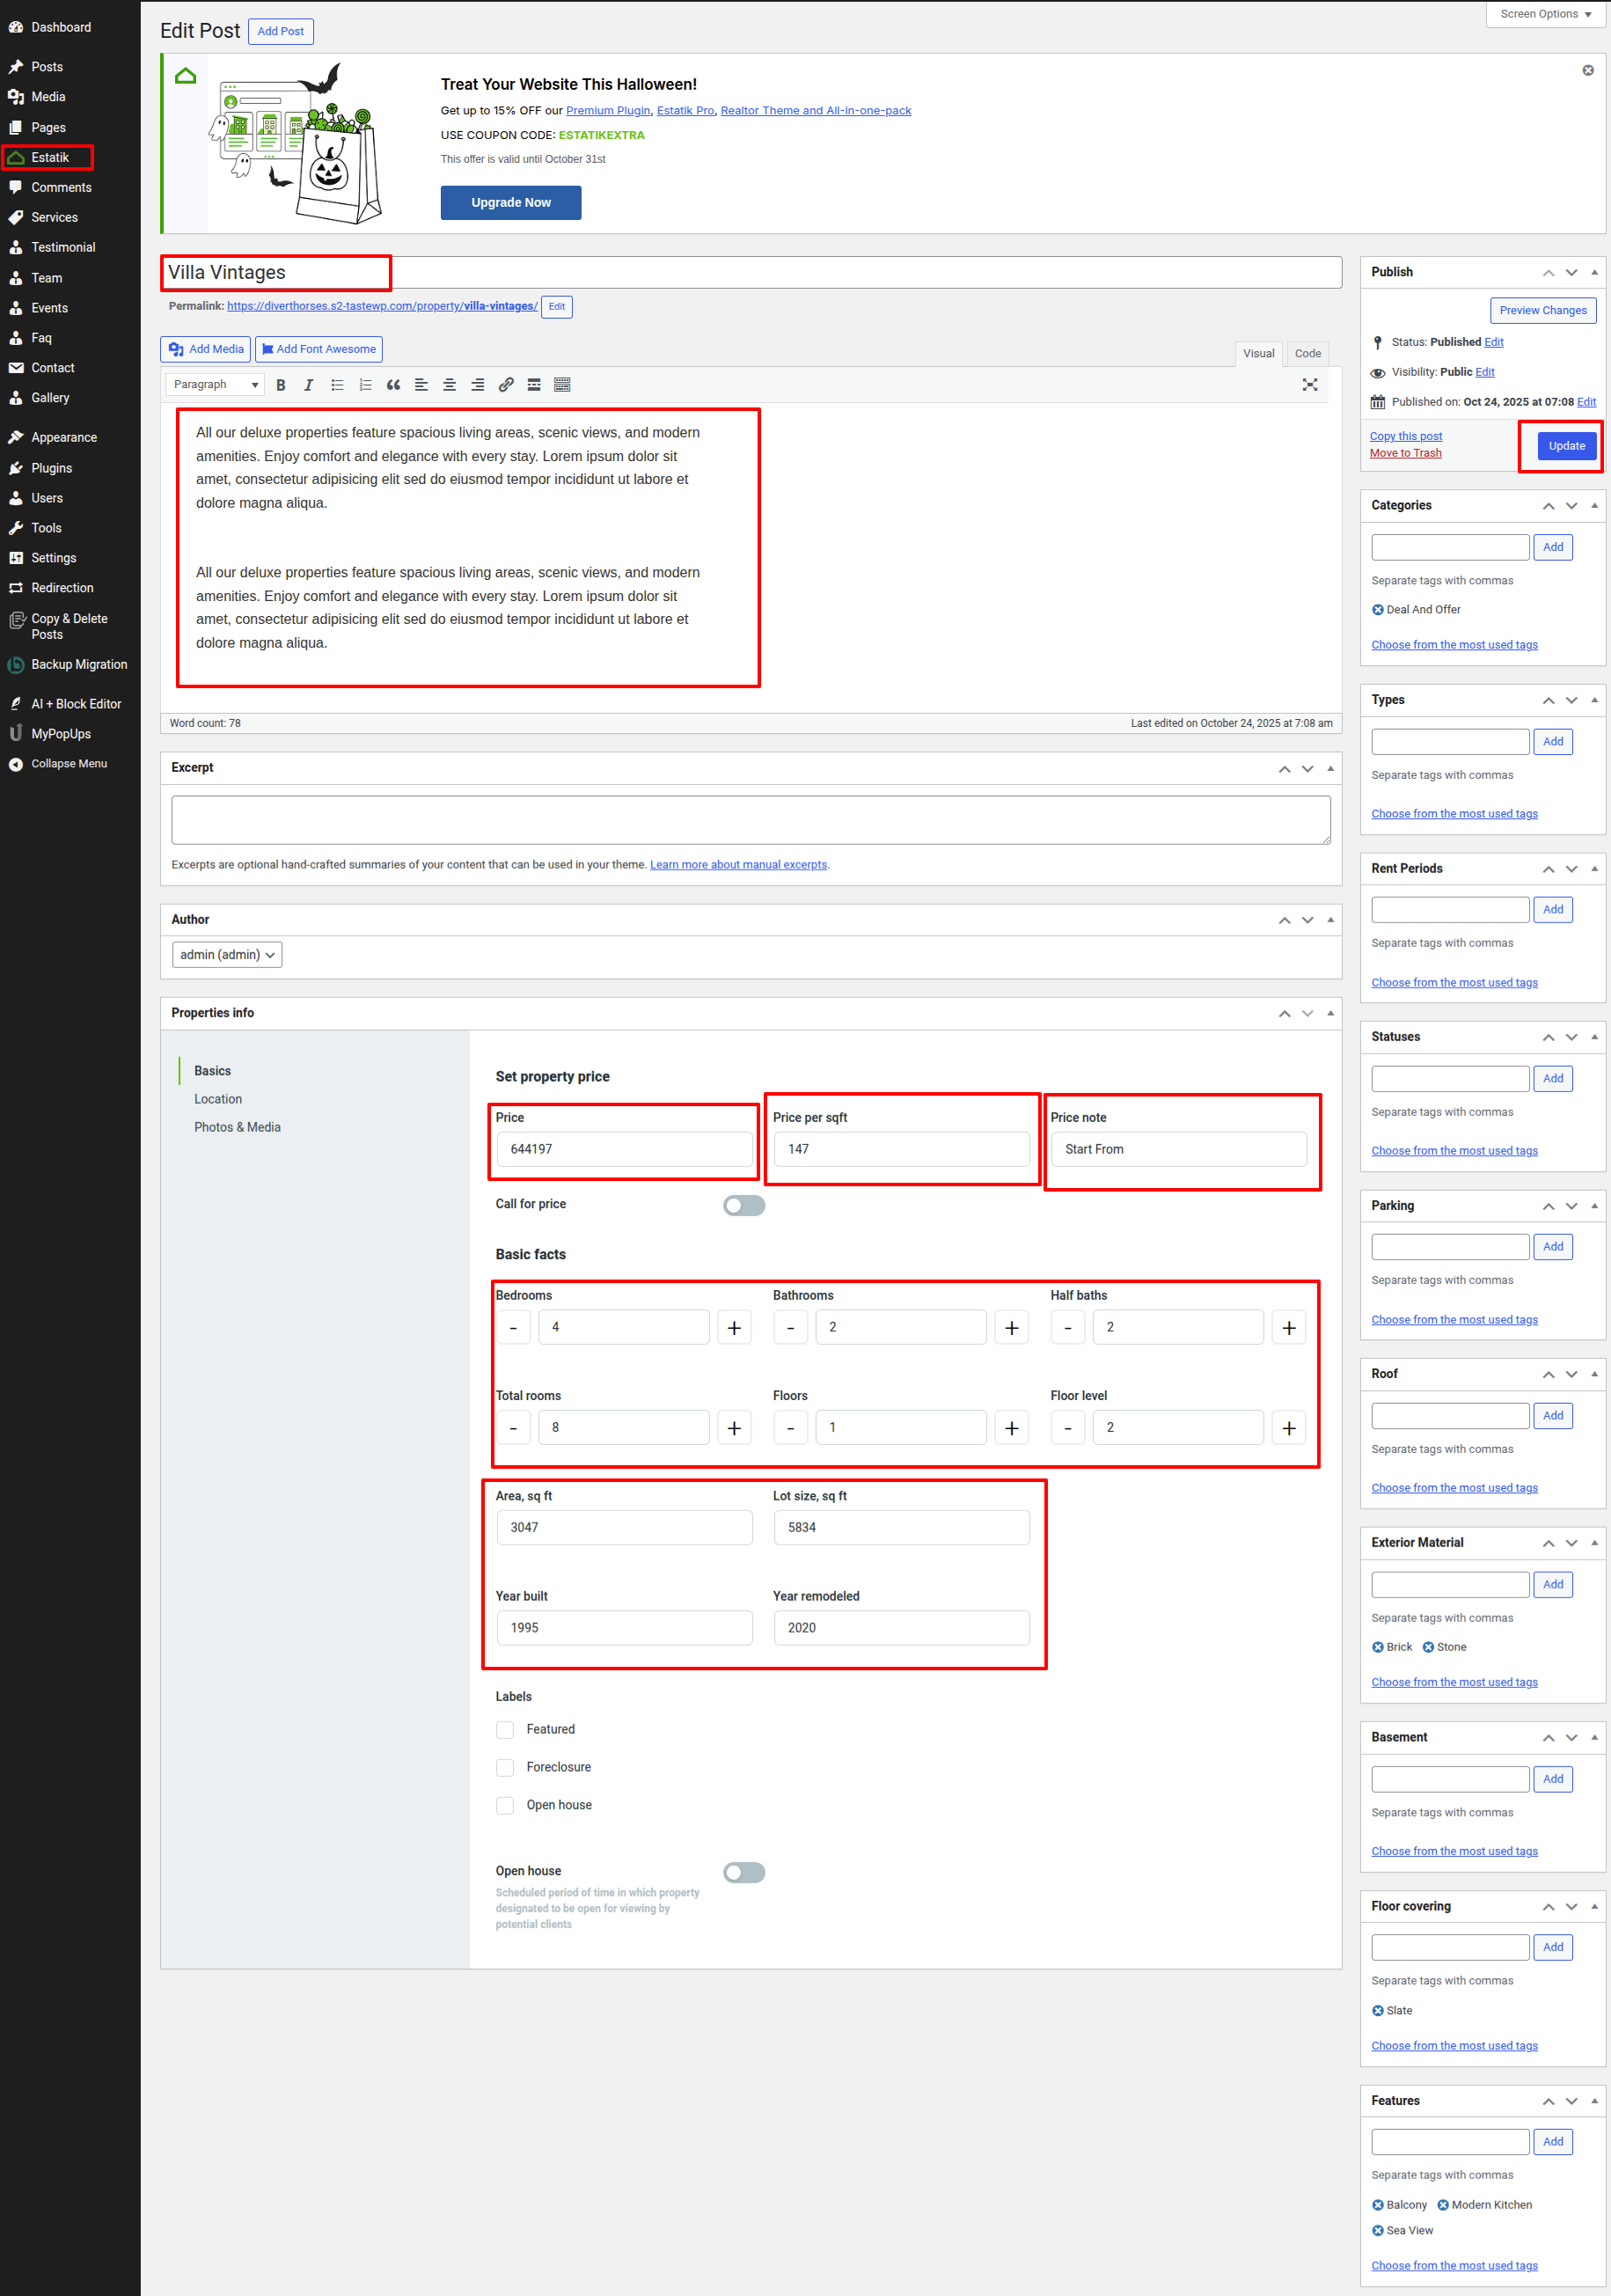Open the Author selection dropdown
Screen dimensions: 1611x2296
[x=227, y=955]
